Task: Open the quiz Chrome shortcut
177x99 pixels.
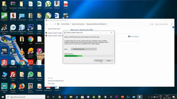Action: point(31,40)
